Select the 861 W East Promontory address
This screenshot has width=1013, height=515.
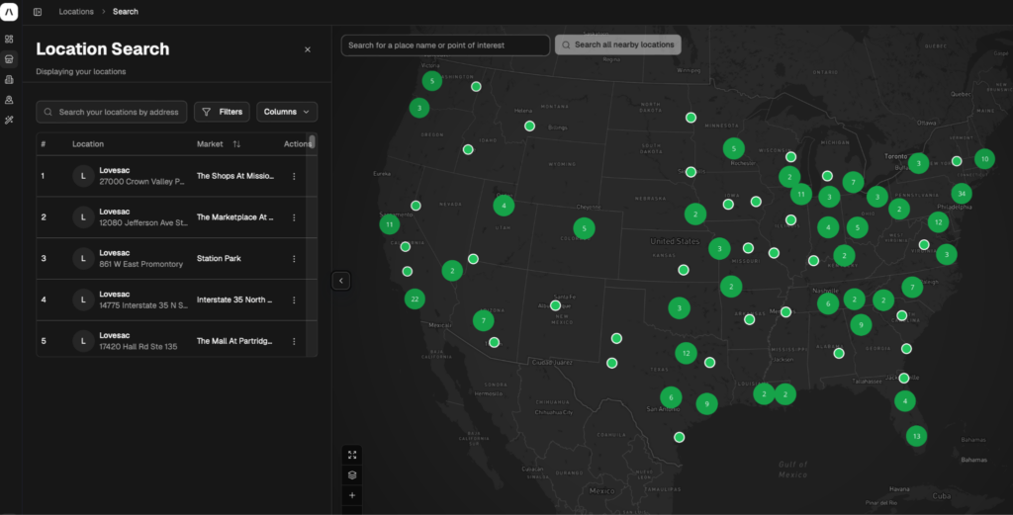tap(140, 265)
